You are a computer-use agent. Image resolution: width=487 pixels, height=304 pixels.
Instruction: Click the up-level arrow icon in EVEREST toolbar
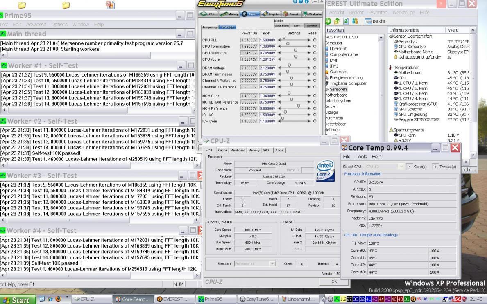(x=337, y=21)
